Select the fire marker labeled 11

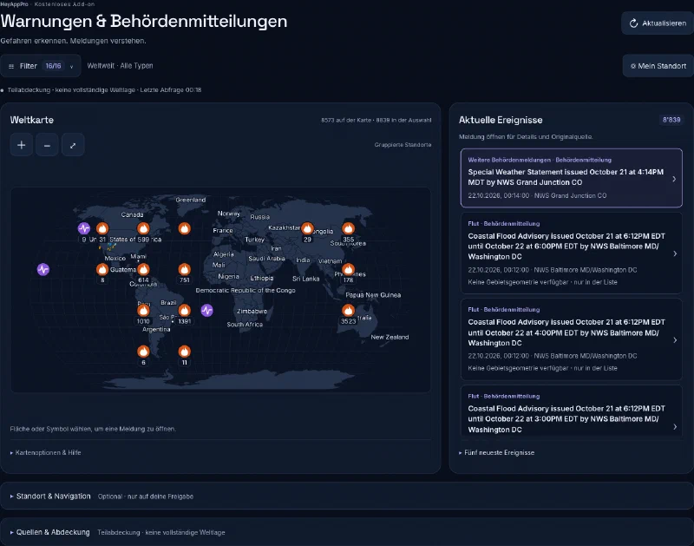(x=185, y=352)
